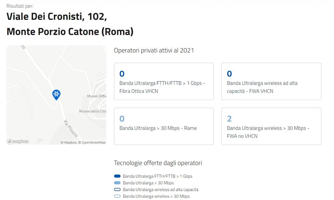Click the Monte Porzio Catone (Roma) title line
This screenshot has height=200, width=334.
[70, 32]
